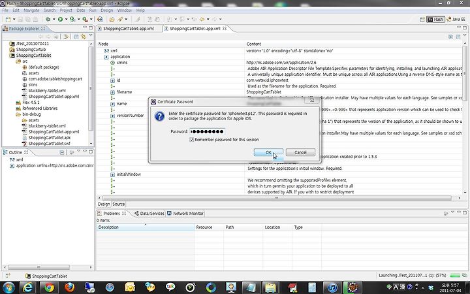The image size is (470, 294).
Task: Click the Open Type folder icon in toolbar
Action: (x=112, y=19)
